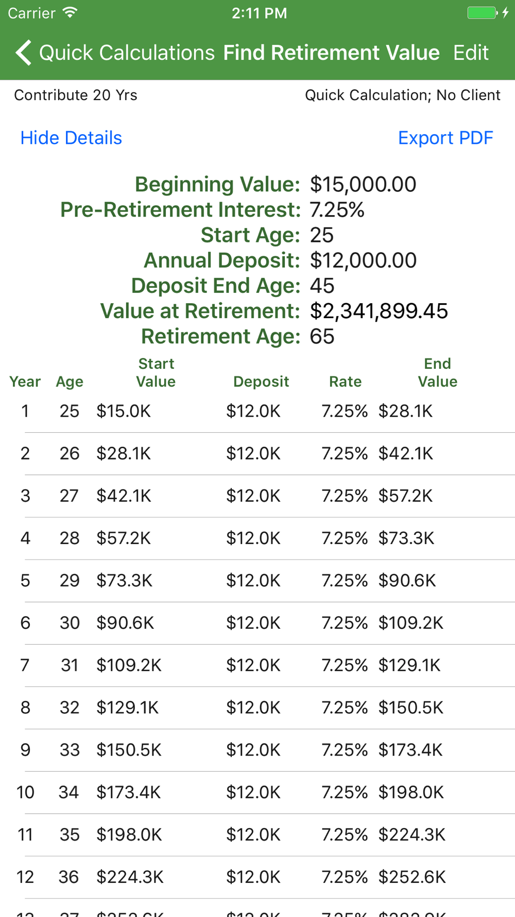515x917 pixels.
Task: Export PDF of retirement results
Action: [445, 138]
